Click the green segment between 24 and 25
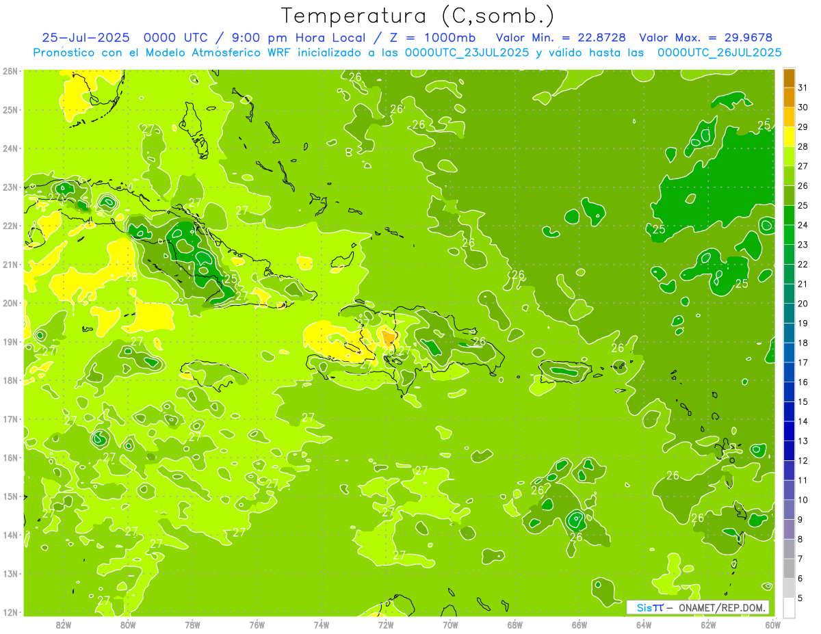The image size is (821, 634). pyautogui.click(x=789, y=215)
